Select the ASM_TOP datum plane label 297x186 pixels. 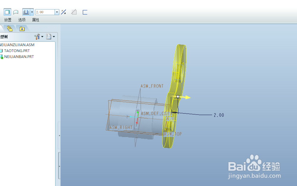173,134
